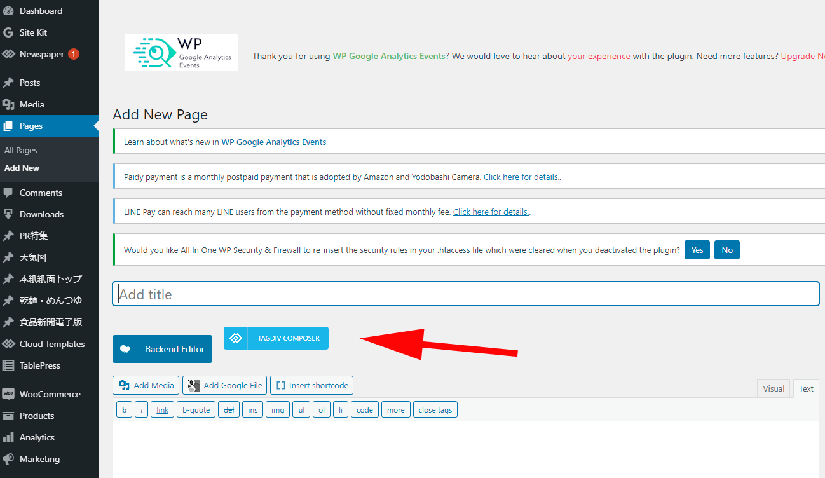
Task: Insert a b-quote tag
Action: click(x=196, y=410)
